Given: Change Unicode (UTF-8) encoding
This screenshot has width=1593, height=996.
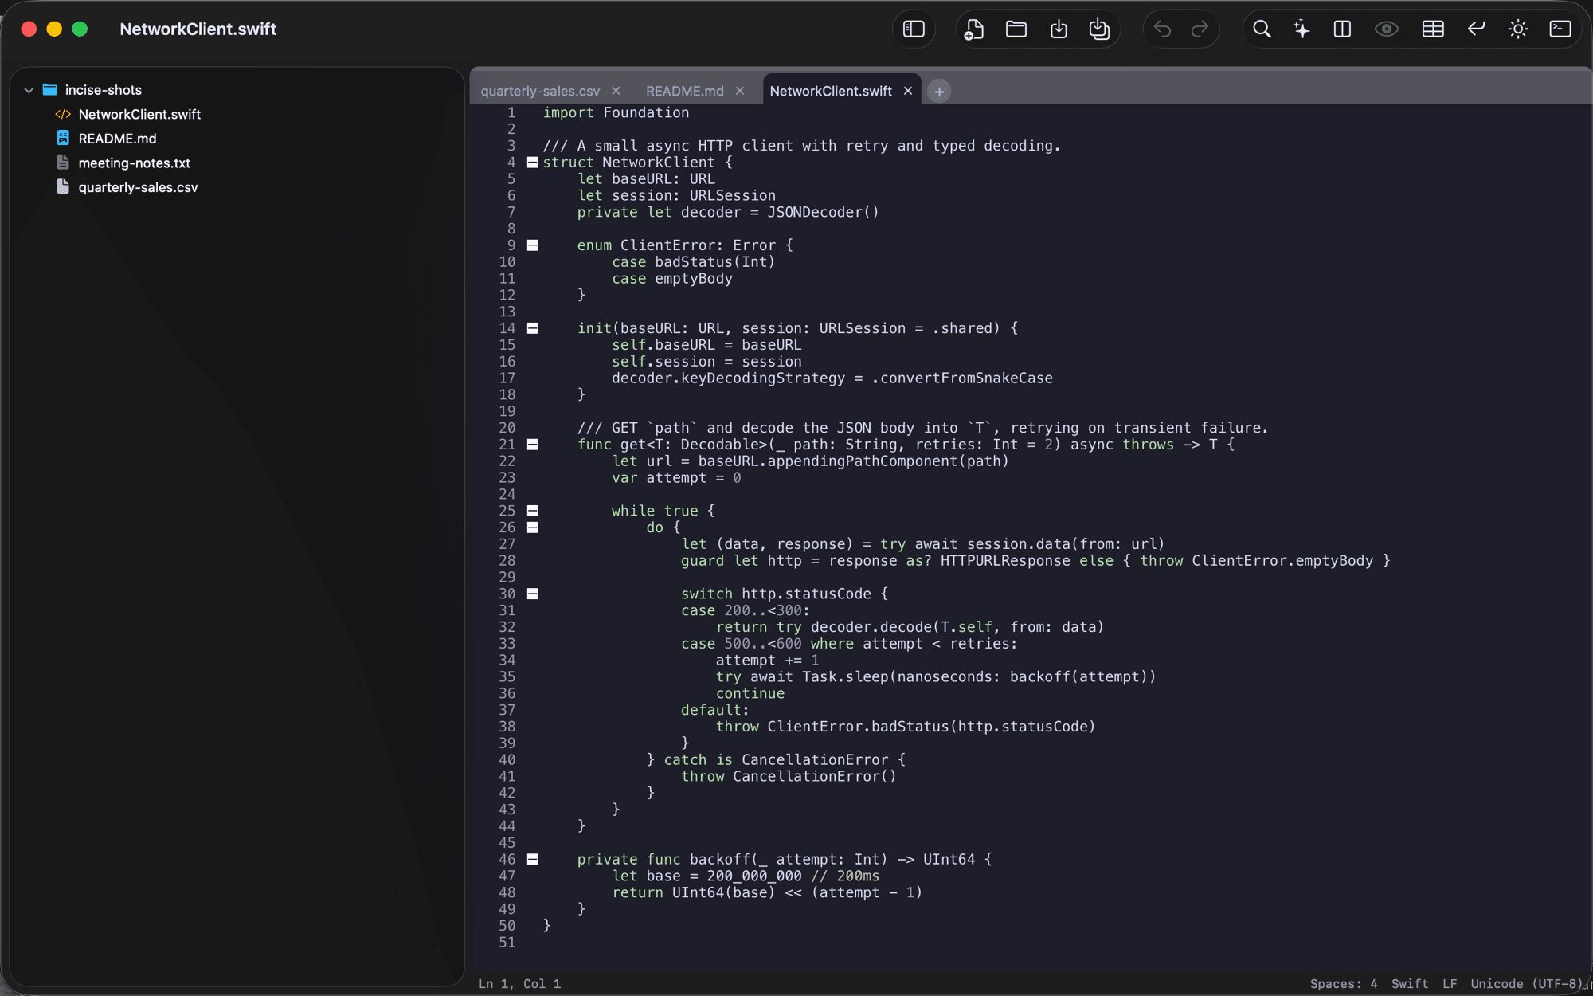Looking at the screenshot, I should pyautogui.click(x=1527, y=984).
